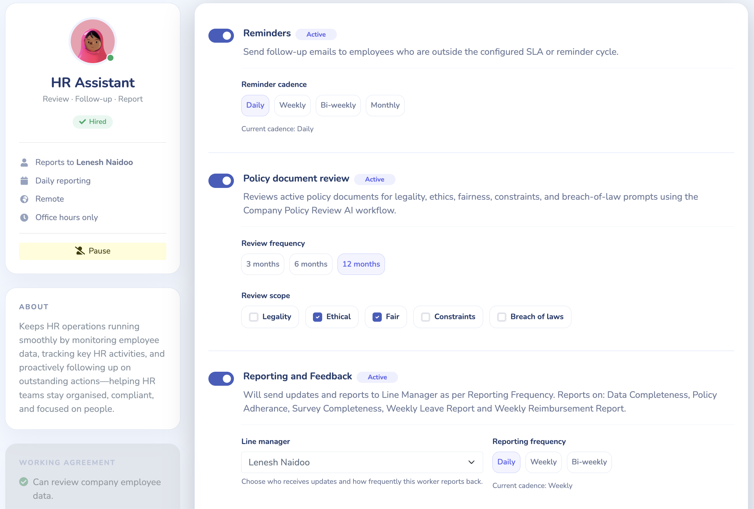Toggle the Policy document review switch
The height and width of the screenshot is (509, 754).
(221, 181)
